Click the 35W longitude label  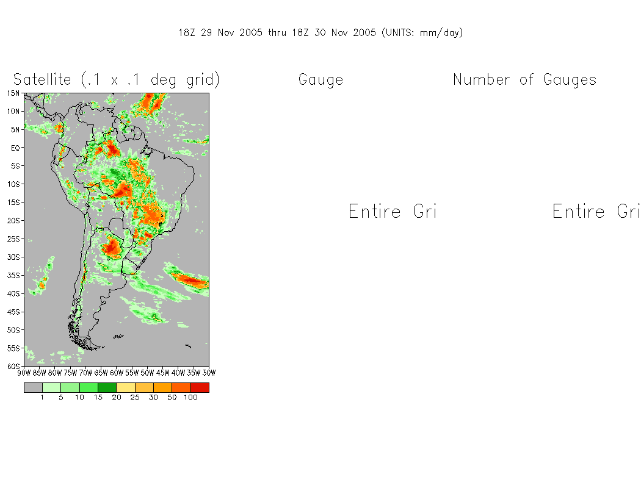(194, 373)
